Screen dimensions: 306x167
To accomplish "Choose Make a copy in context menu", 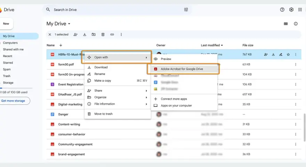I will 118,80.
